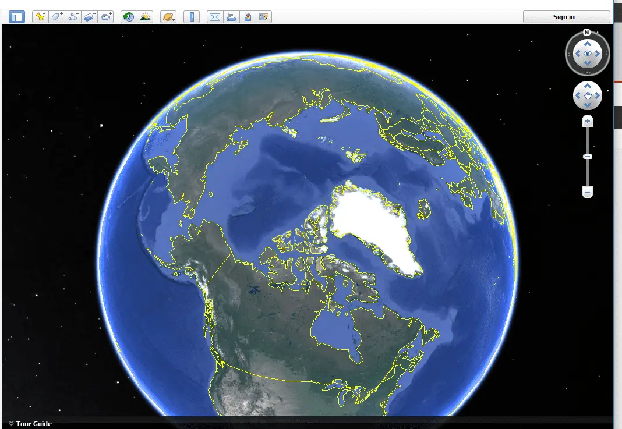Move right with the hand joystick arrow
The image size is (622, 429).
pos(598,95)
